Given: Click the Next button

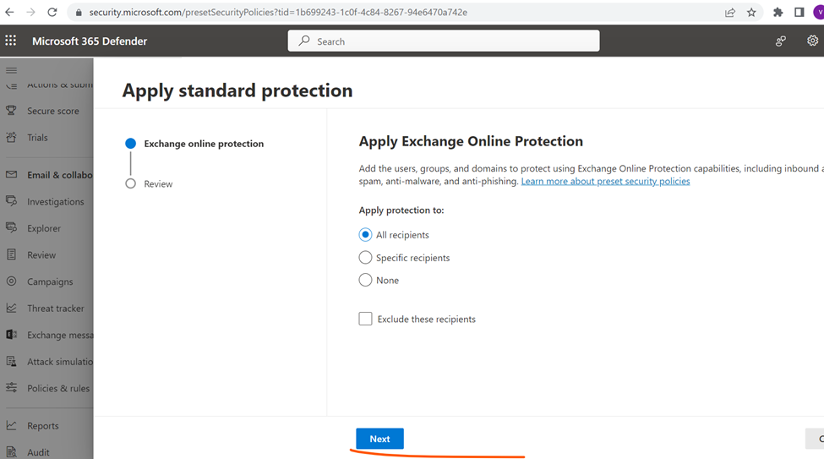Looking at the screenshot, I should pyautogui.click(x=379, y=439).
